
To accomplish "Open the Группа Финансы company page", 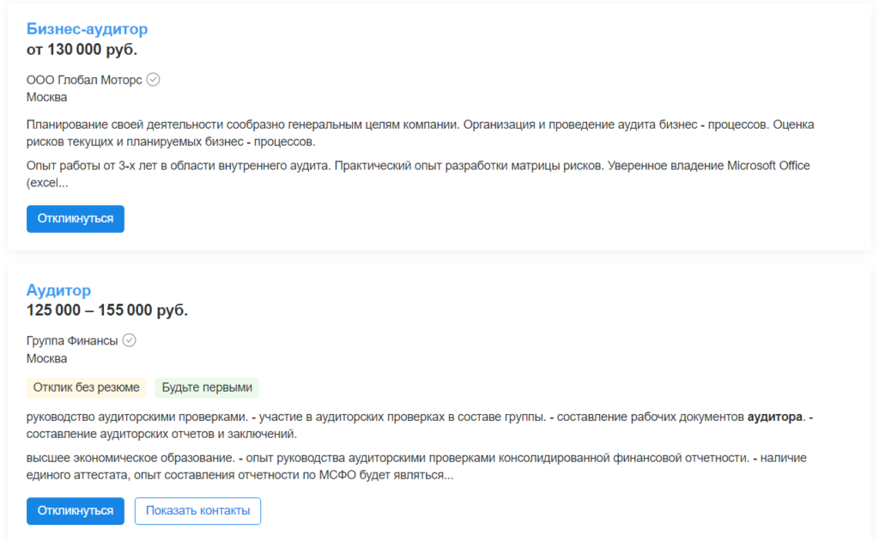I will (72, 340).
